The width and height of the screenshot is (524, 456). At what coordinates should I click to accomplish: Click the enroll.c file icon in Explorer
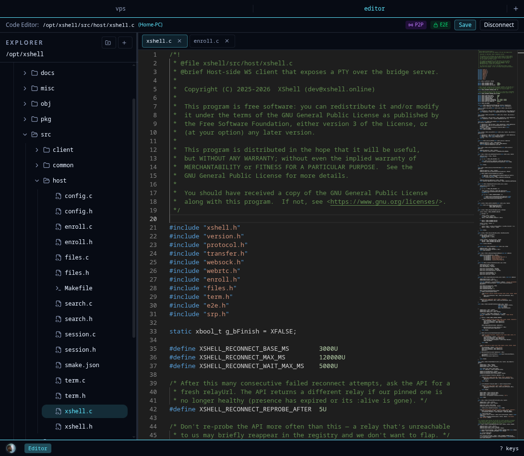[58, 226]
